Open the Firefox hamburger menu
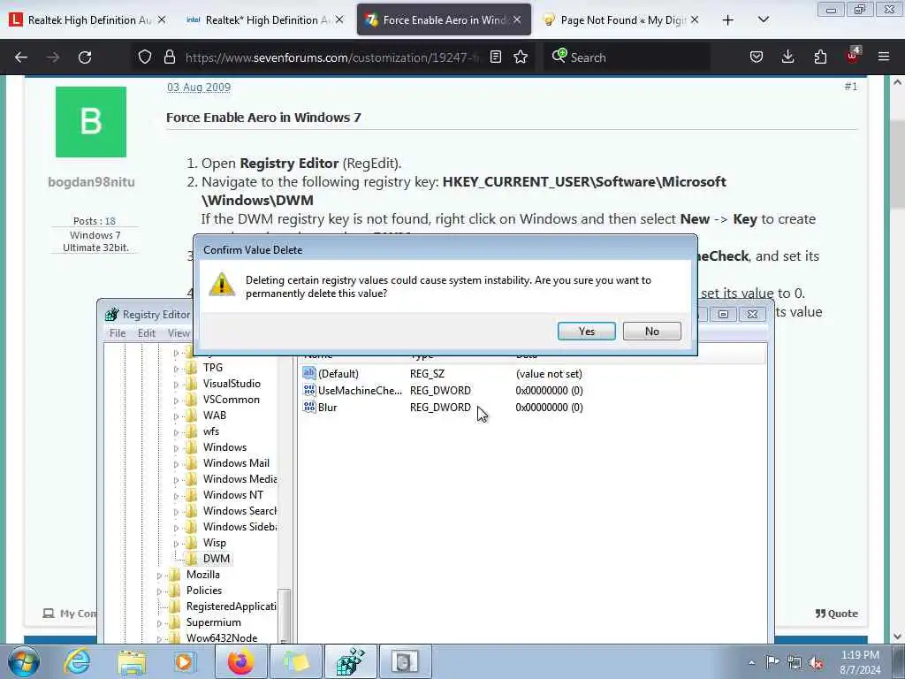 (884, 57)
